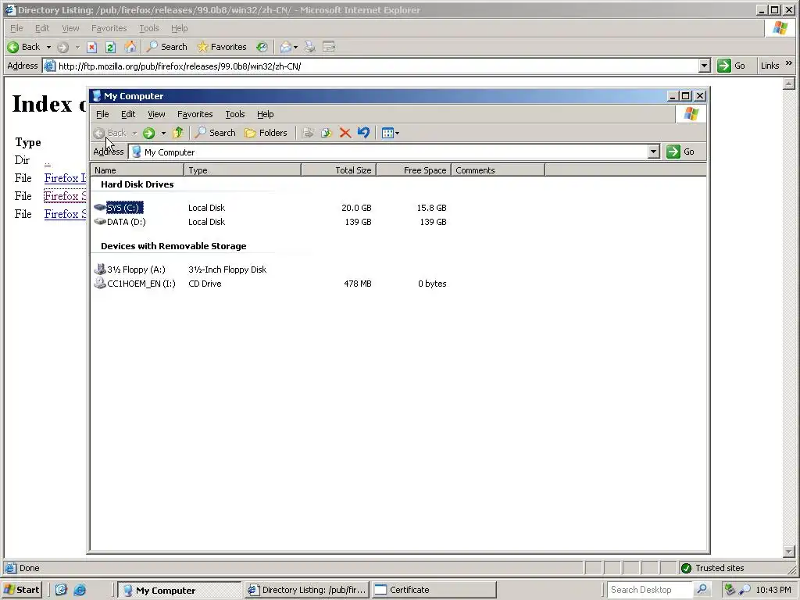
Task: Follow the parent directory '..' link
Action: [x=47, y=161]
